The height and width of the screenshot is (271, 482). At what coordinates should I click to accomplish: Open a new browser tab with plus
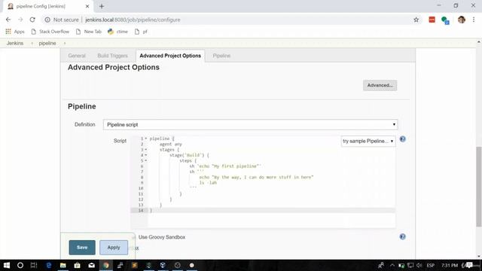point(102,6)
